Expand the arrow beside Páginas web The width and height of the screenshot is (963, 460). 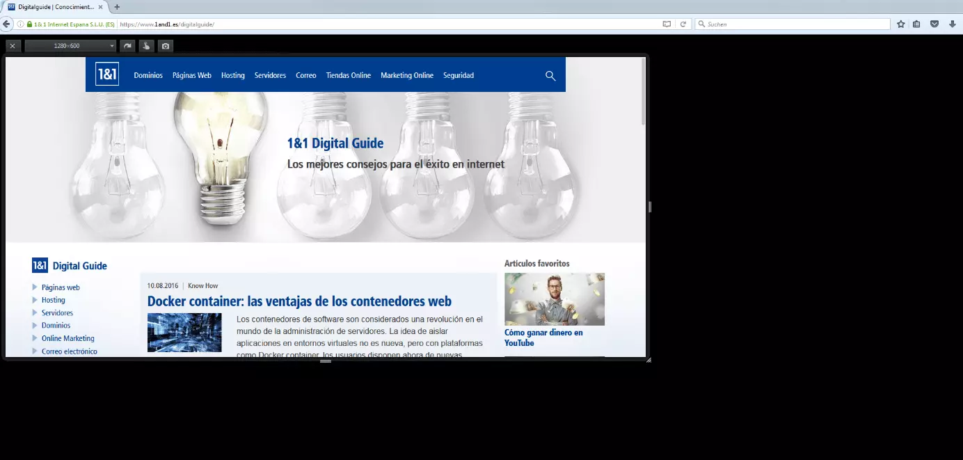tap(35, 287)
